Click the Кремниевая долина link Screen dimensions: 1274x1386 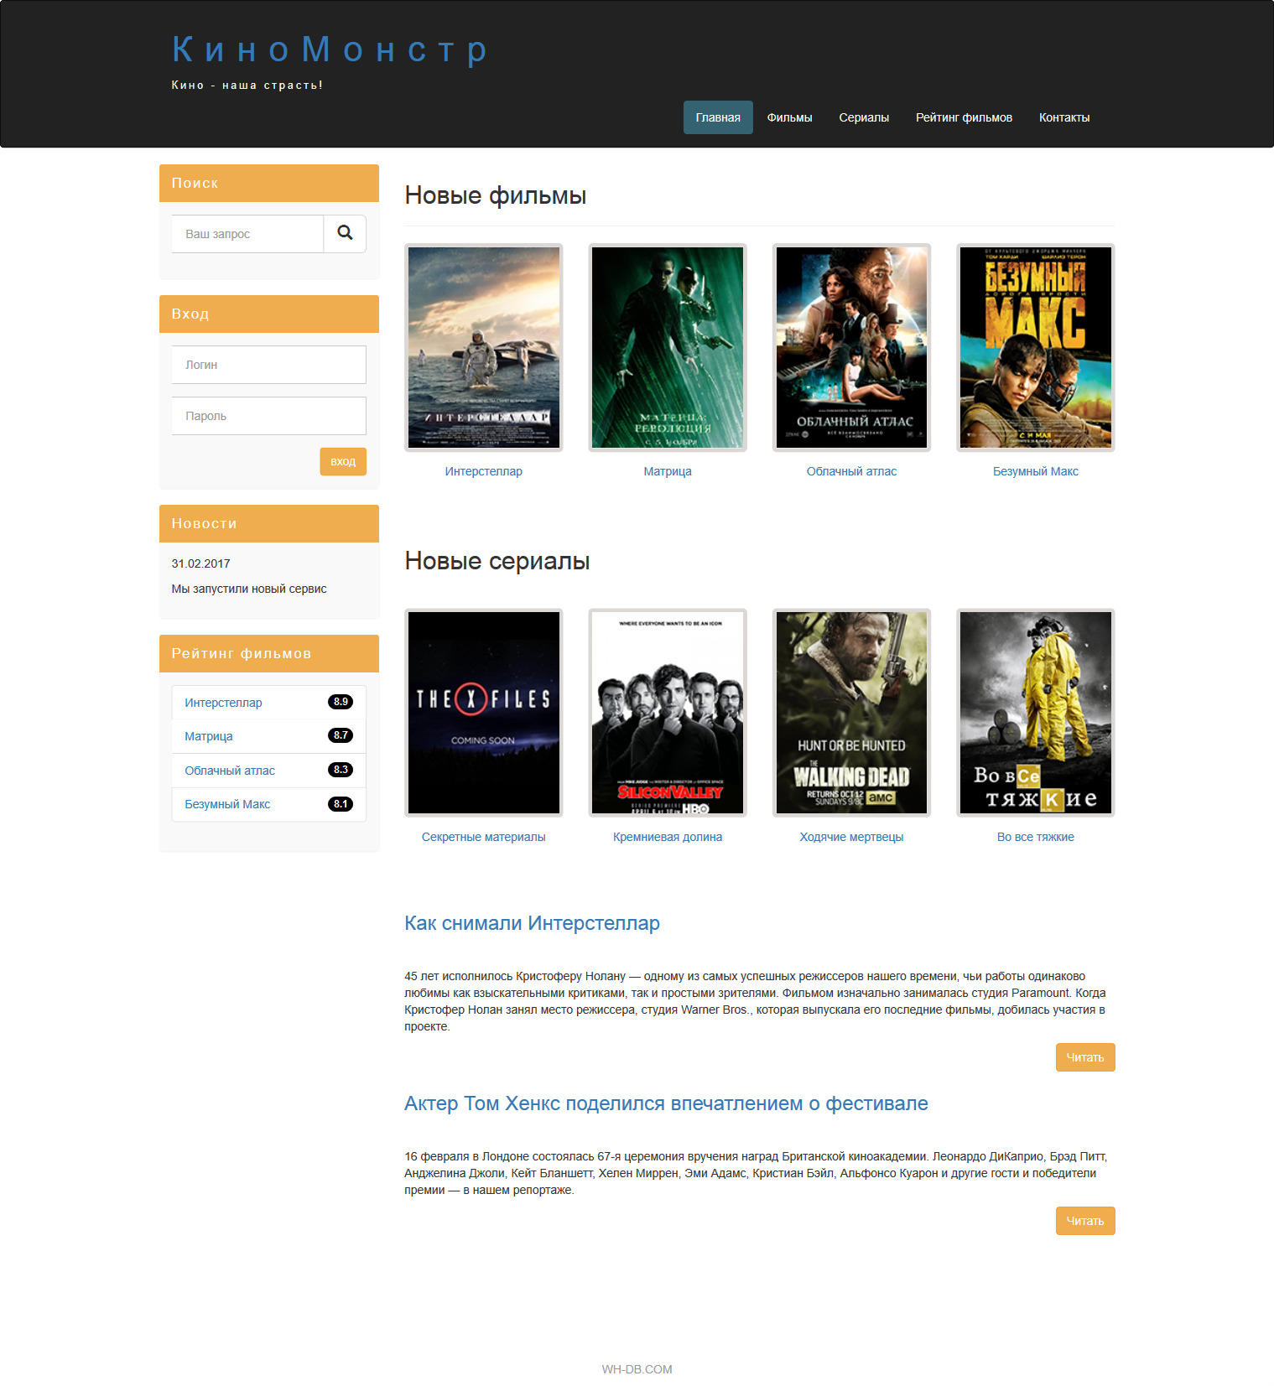[668, 837]
